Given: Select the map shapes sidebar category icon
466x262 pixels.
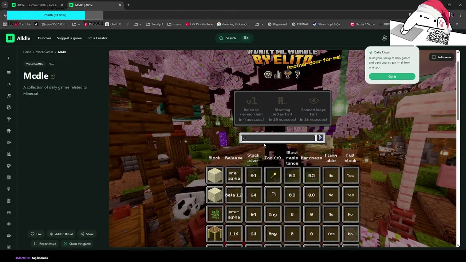Looking at the screenshot, I should [x=9, y=154].
